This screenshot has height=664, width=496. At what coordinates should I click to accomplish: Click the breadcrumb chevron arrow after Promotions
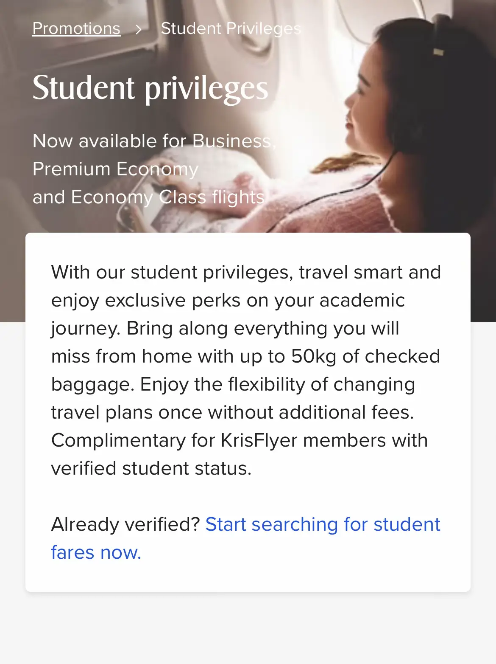139,29
